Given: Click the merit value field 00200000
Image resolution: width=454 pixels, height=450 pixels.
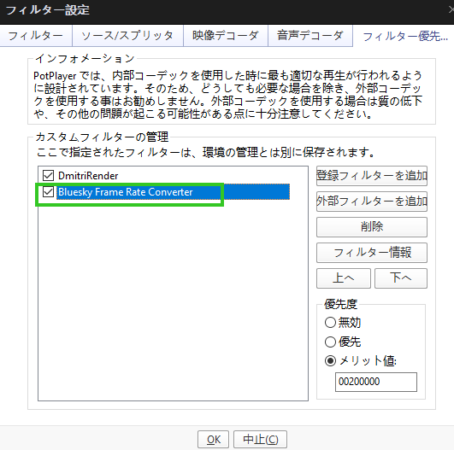Looking at the screenshot, I should pos(376,382).
